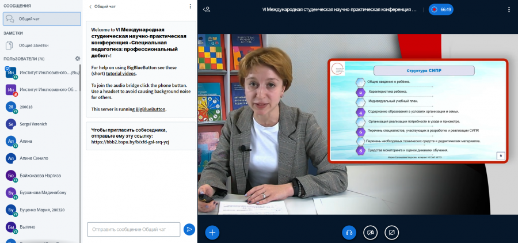Collapse the chat using the back chevron

[x=90, y=6]
